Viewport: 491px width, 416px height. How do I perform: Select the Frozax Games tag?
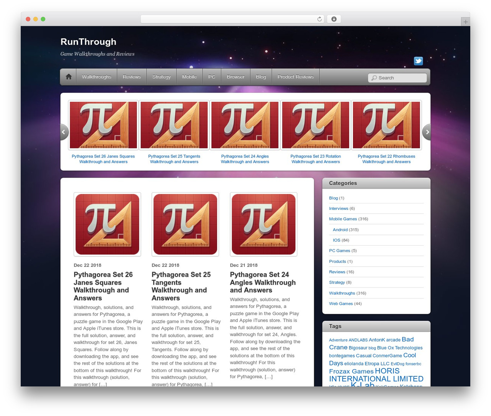point(351,371)
